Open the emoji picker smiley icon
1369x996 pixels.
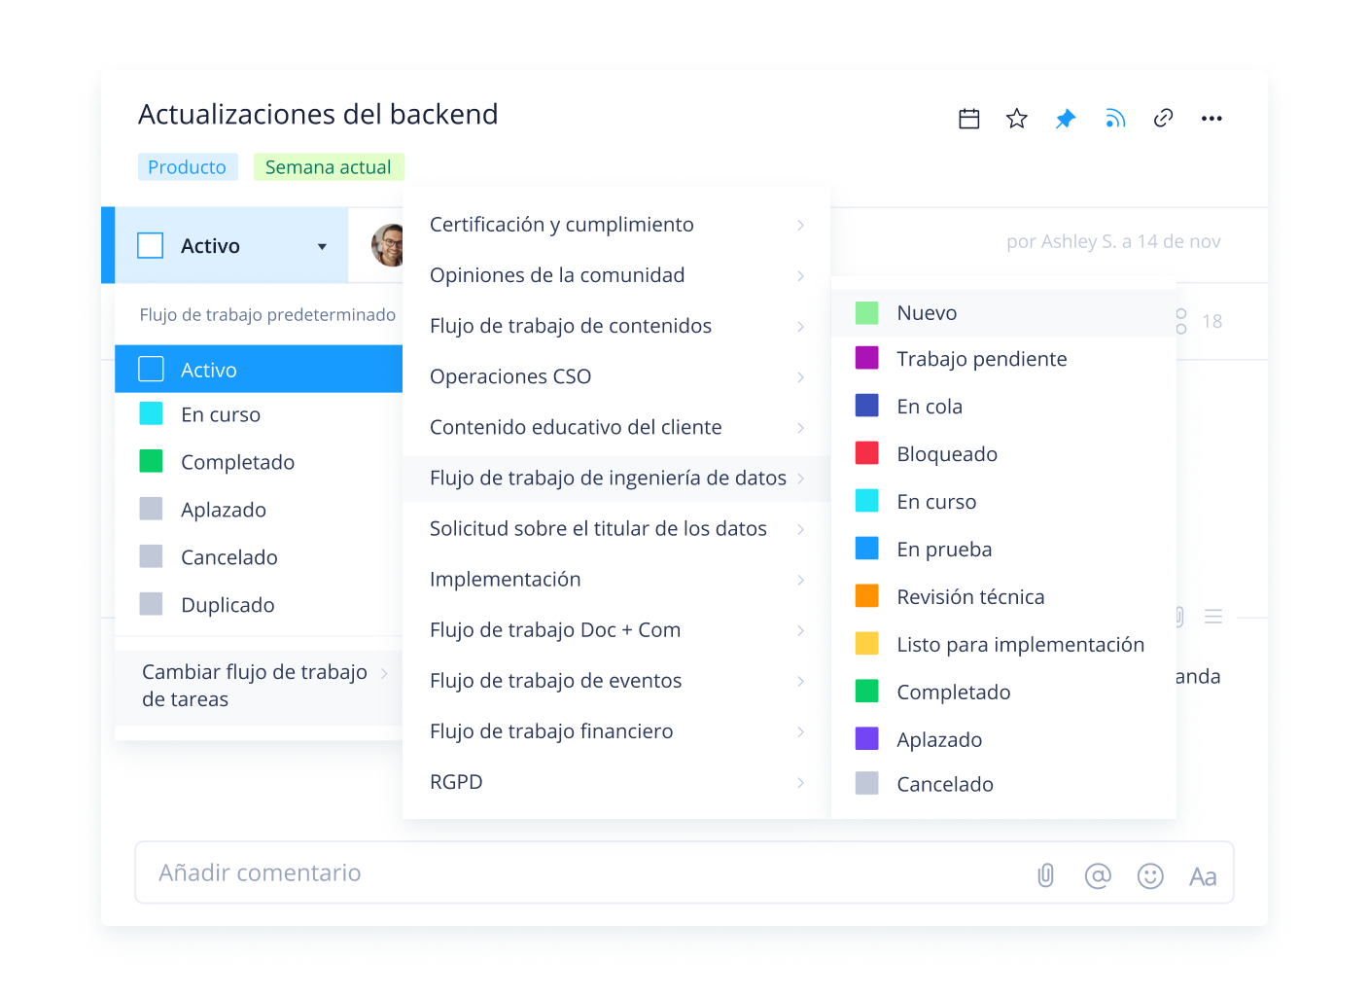tap(1150, 876)
